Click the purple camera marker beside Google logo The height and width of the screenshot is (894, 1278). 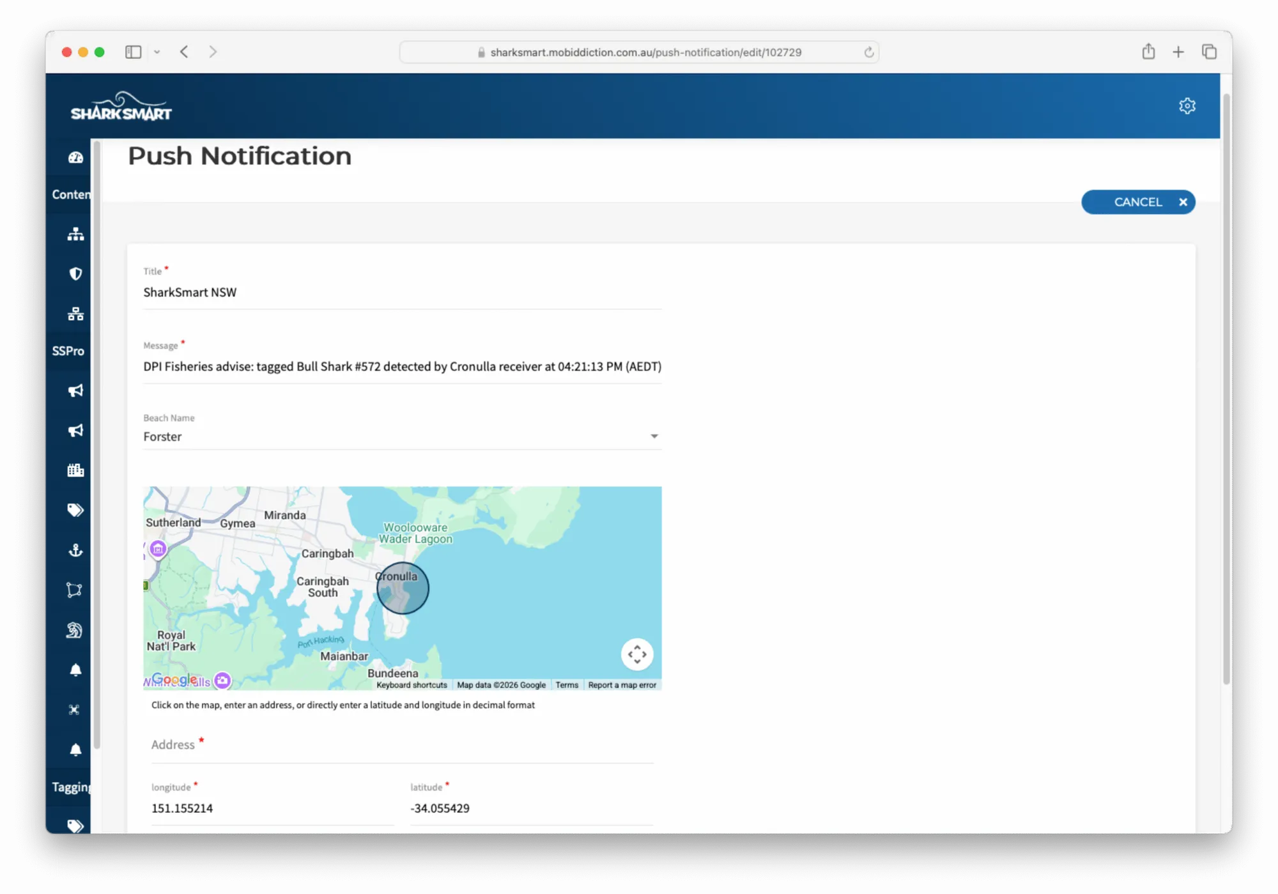222,680
